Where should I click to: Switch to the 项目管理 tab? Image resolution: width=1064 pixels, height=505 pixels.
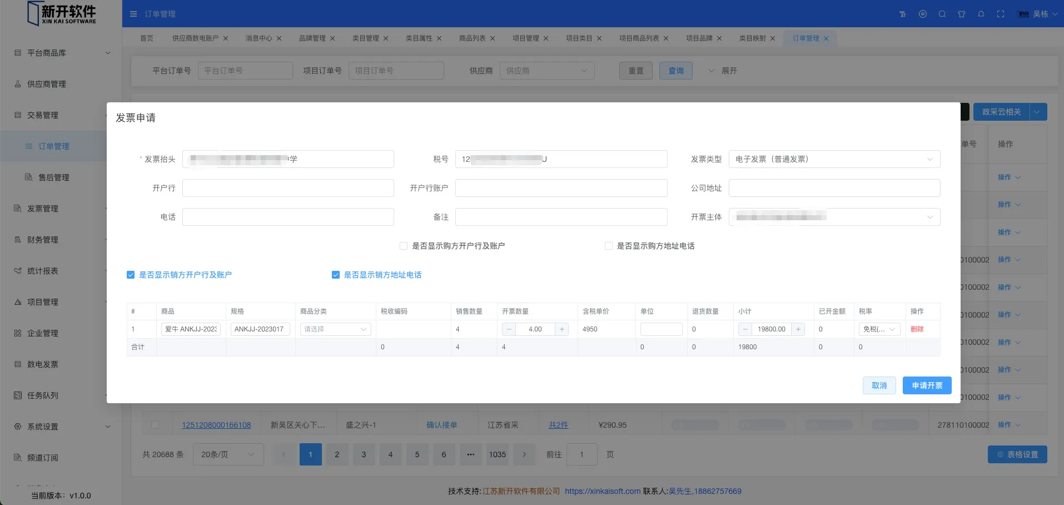[525, 38]
